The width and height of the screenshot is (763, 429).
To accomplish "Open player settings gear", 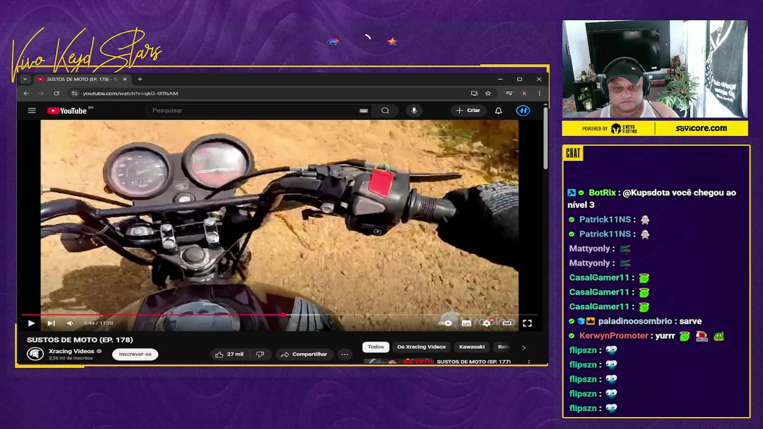I will click(487, 323).
